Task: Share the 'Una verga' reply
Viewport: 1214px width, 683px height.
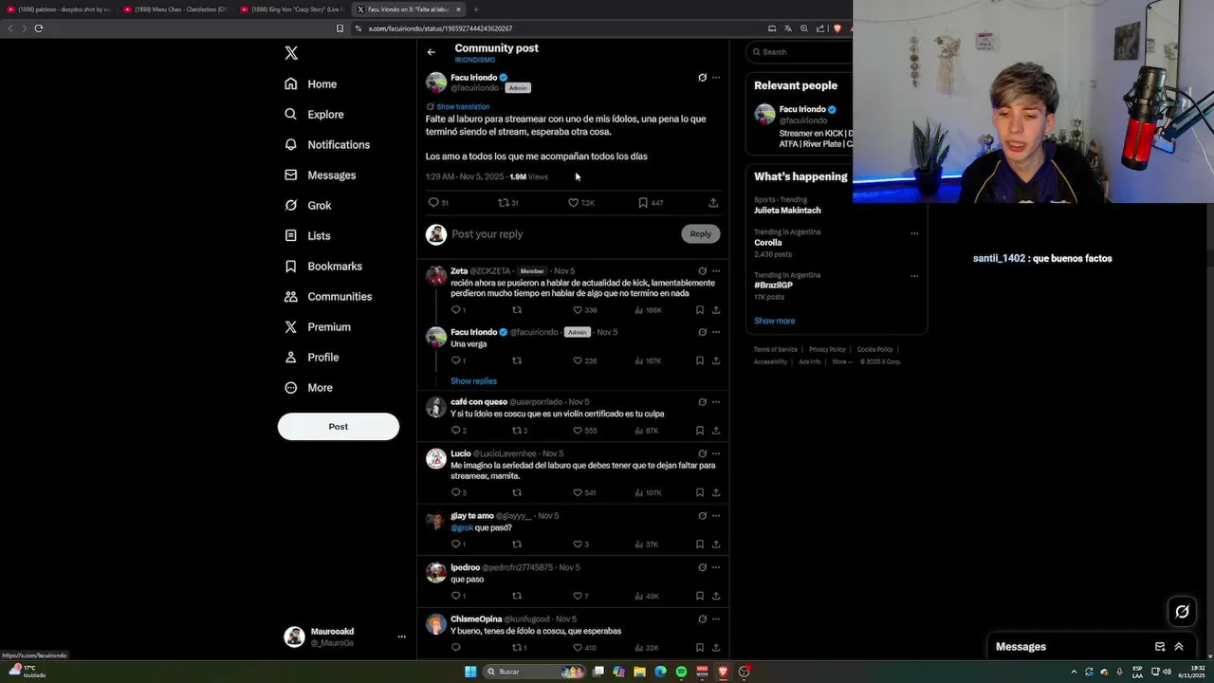Action: tap(716, 360)
